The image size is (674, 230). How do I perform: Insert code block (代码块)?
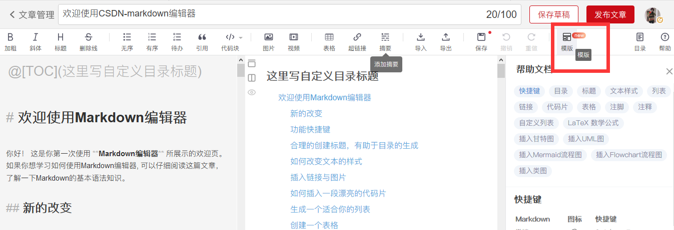coord(230,42)
